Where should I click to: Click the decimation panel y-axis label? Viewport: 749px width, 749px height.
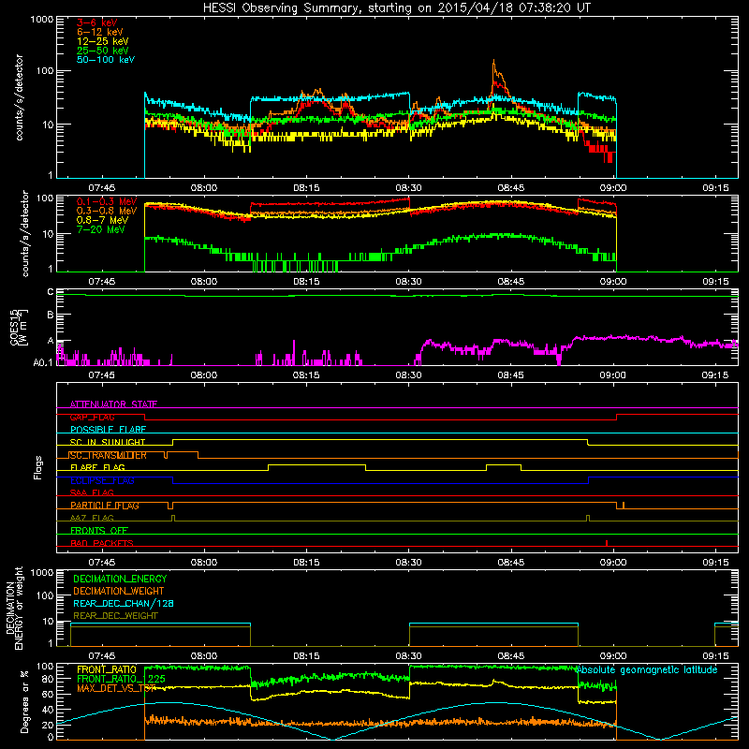[14, 608]
